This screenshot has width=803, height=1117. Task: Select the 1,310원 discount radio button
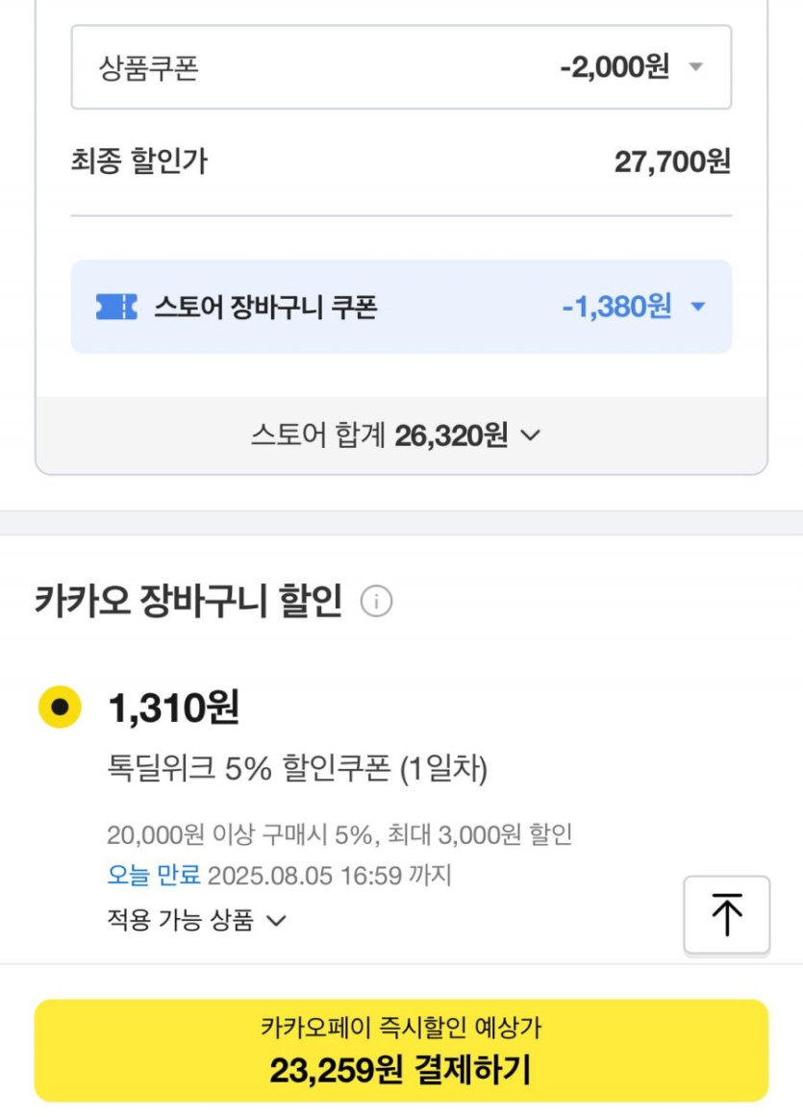(60, 707)
